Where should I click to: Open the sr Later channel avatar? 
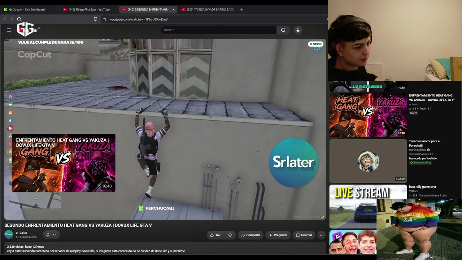tap(9, 235)
